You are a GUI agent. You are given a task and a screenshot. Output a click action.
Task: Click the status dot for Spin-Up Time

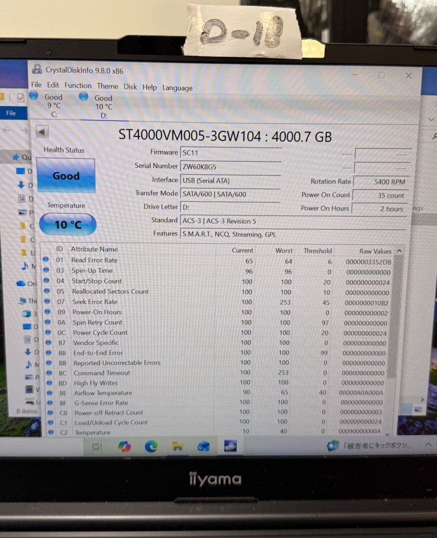tap(46, 269)
